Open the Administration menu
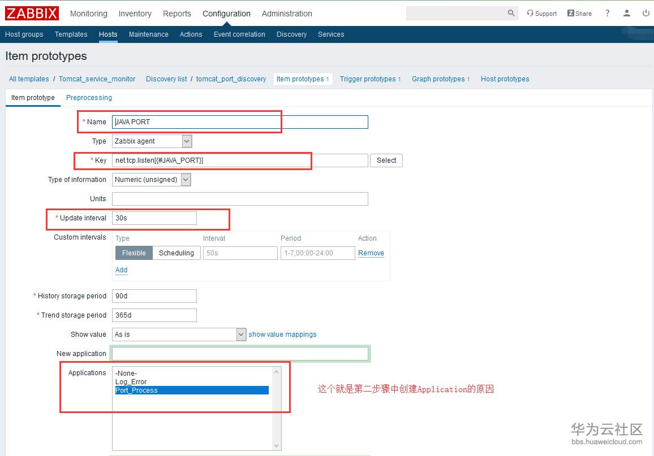Image resolution: width=654 pixels, height=456 pixels. 287,14
